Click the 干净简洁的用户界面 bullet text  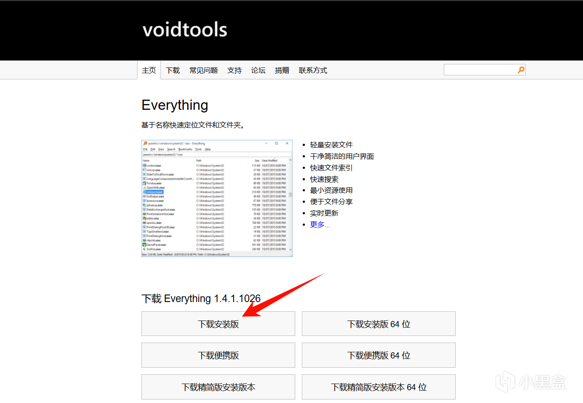point(342,156)
